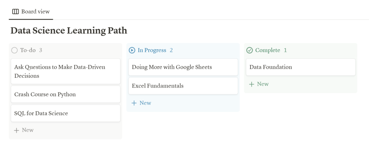Click the Board view layout icon

point(15,12)
